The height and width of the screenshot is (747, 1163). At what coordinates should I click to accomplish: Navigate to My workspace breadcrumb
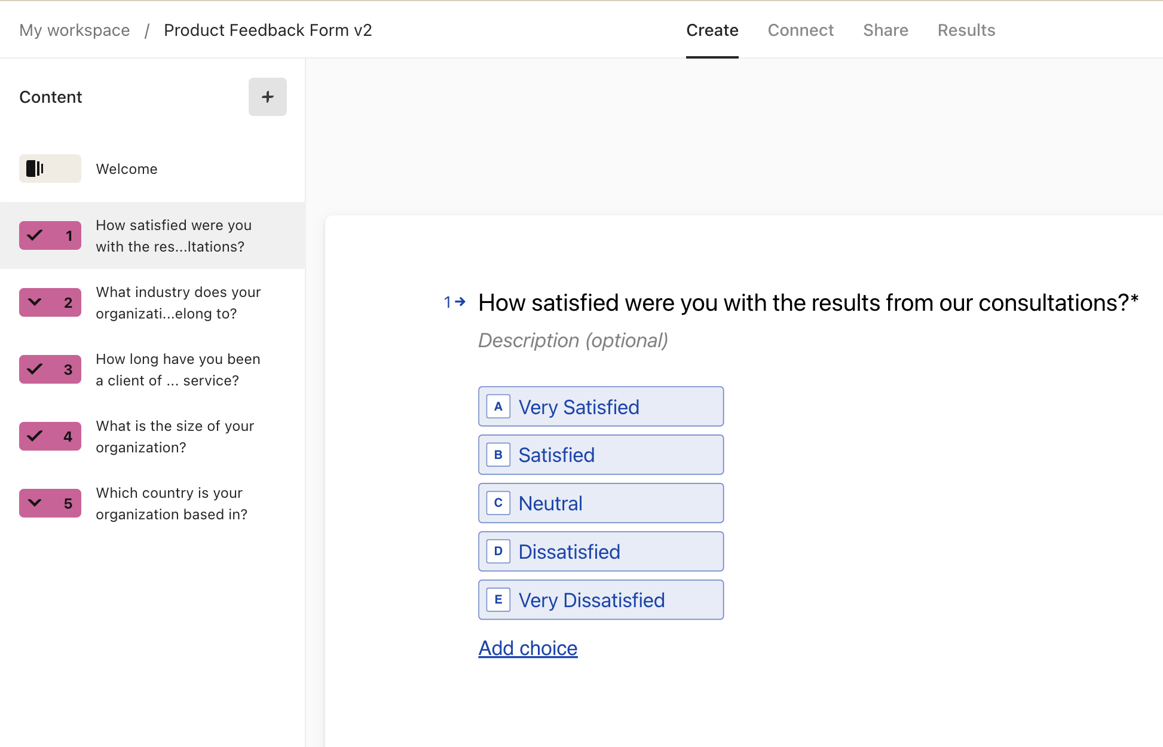tap(74, 30)
